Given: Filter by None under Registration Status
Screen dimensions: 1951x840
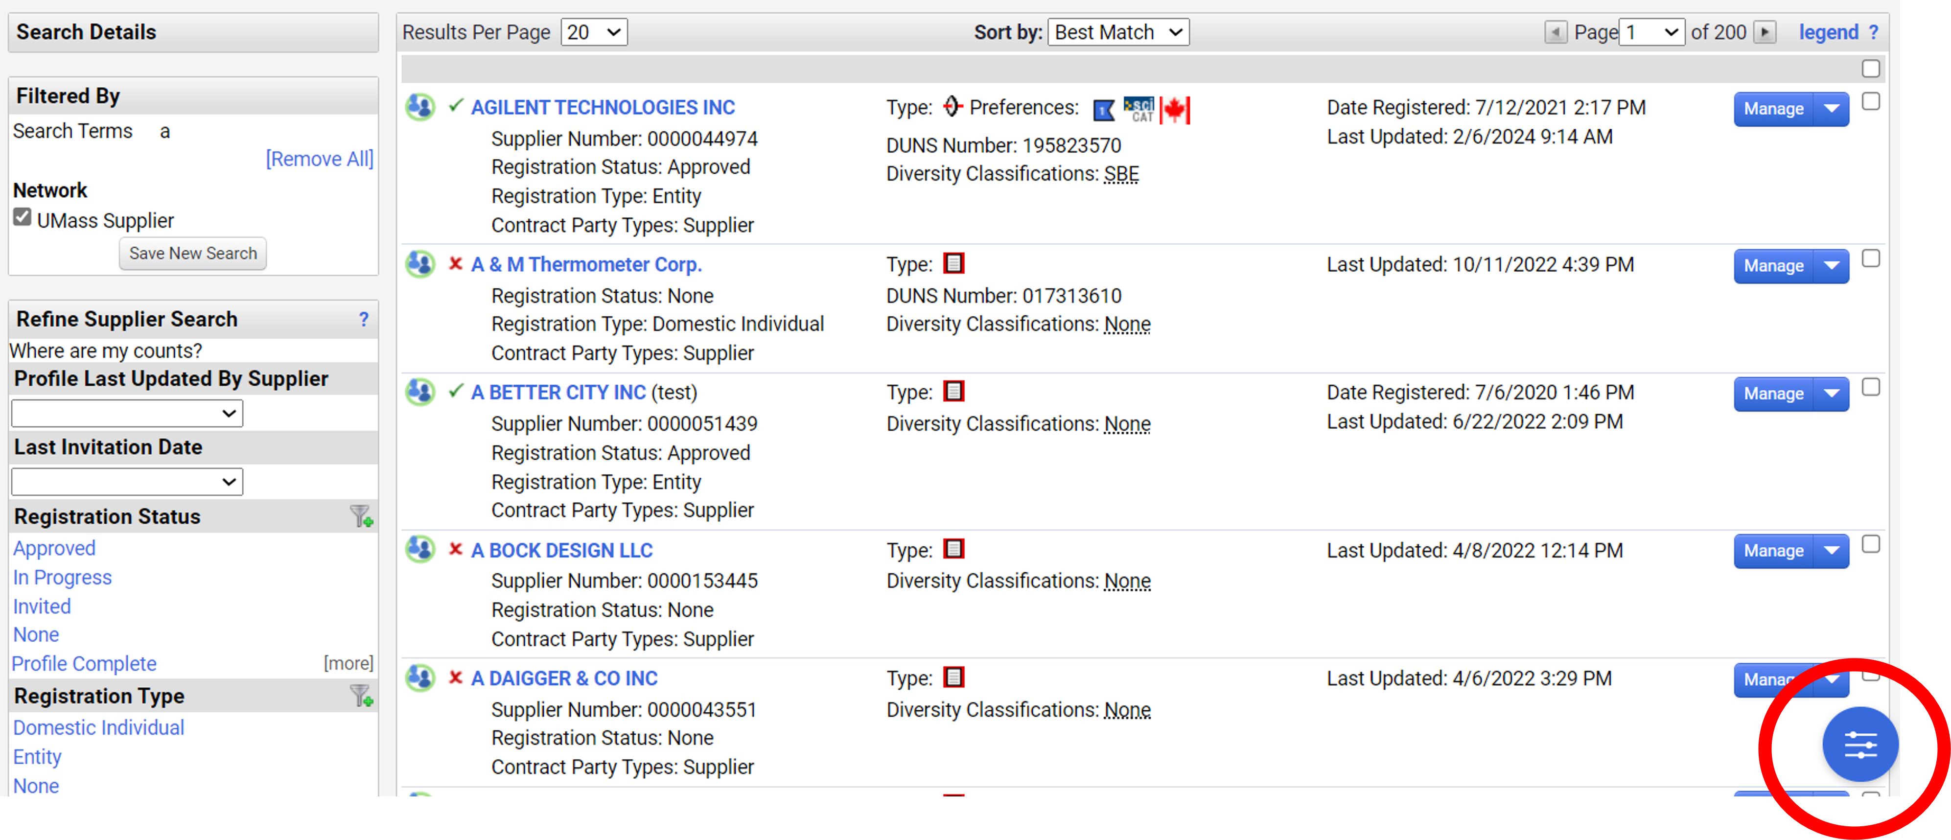Looking at the screenshot, I should click(x=36, y=635).
